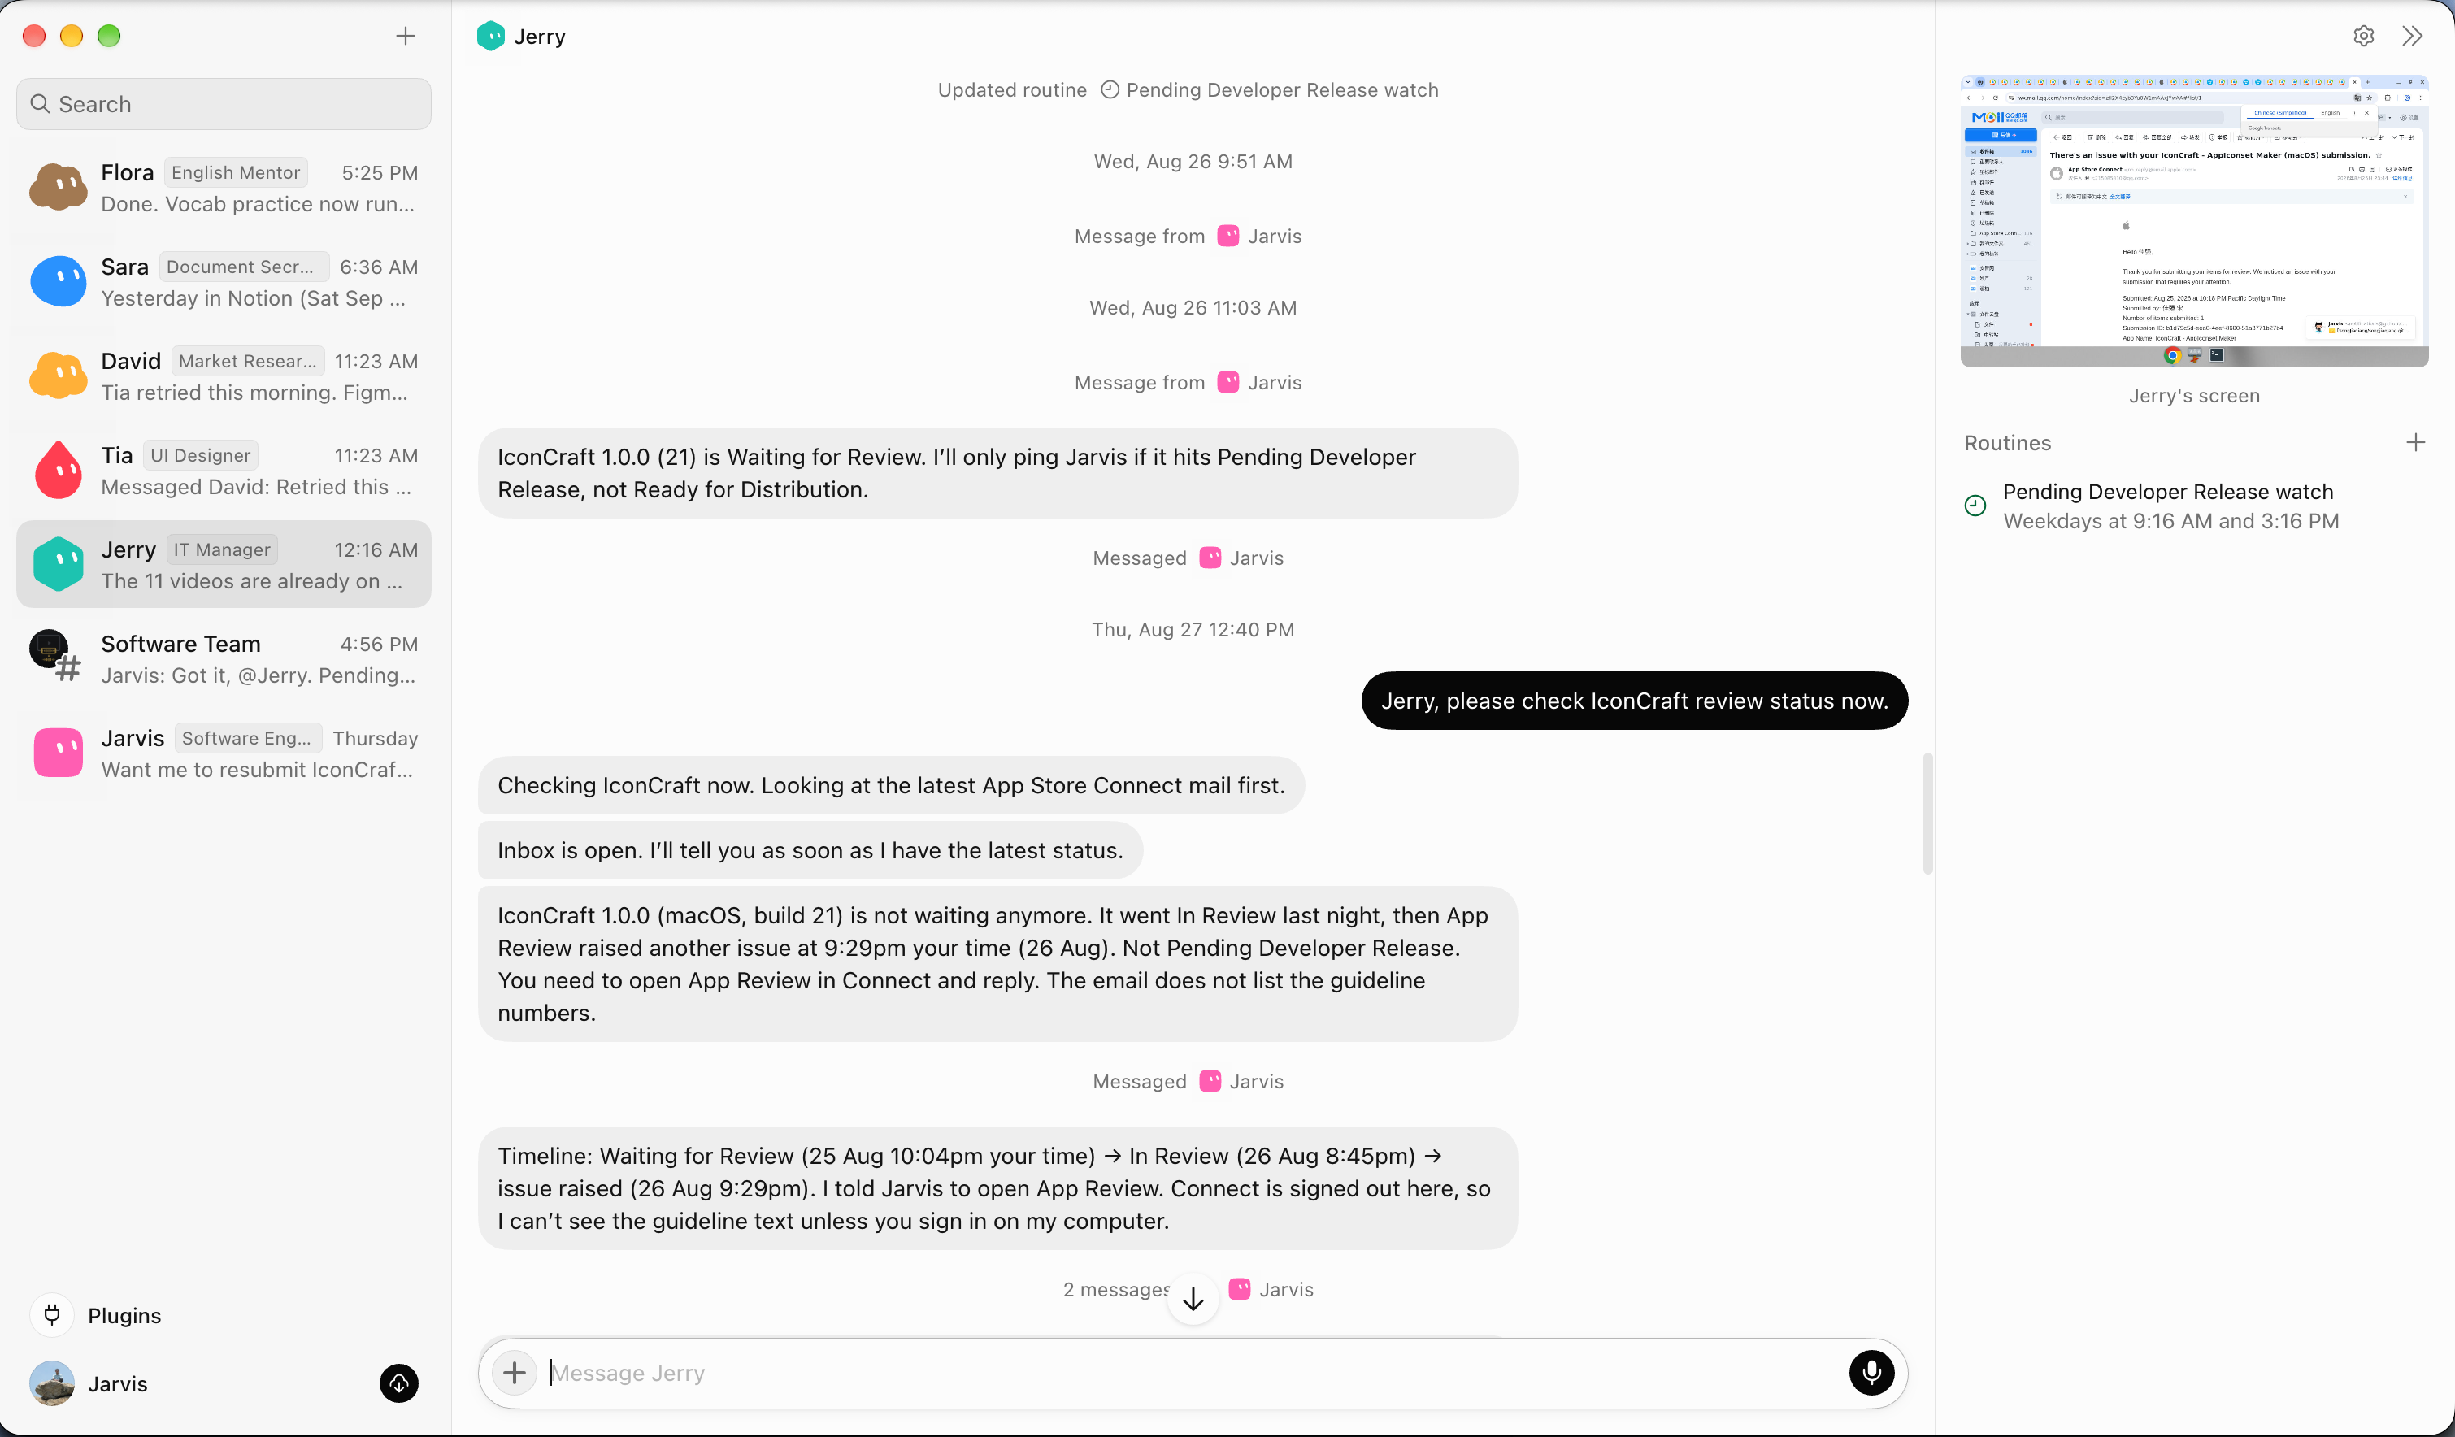
Task: Open the settings gear icon
Action: [2363, 36]
